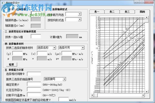
Task: Select the 图四 tab
Action: tap(142, 12)
